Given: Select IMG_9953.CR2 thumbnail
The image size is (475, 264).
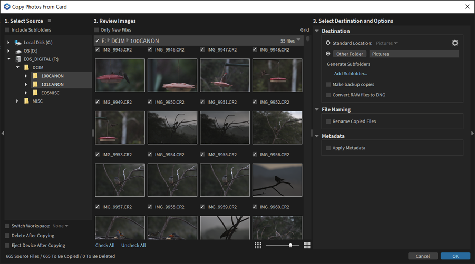Looking at the screenshot, I should coord(120,180).
